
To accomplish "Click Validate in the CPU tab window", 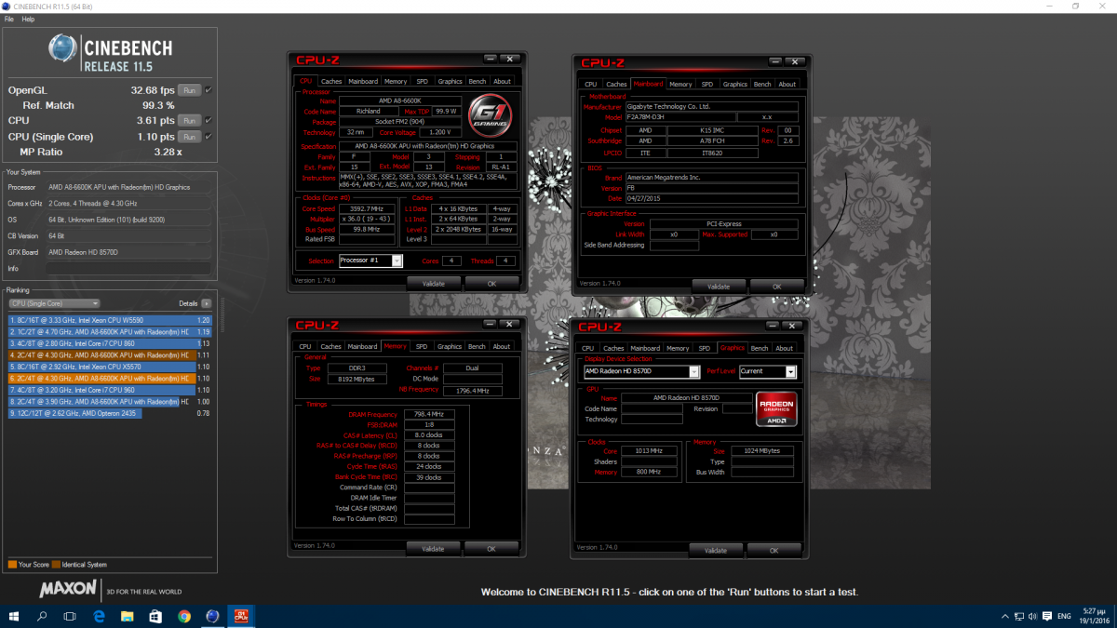I will (x=434, y=284).
